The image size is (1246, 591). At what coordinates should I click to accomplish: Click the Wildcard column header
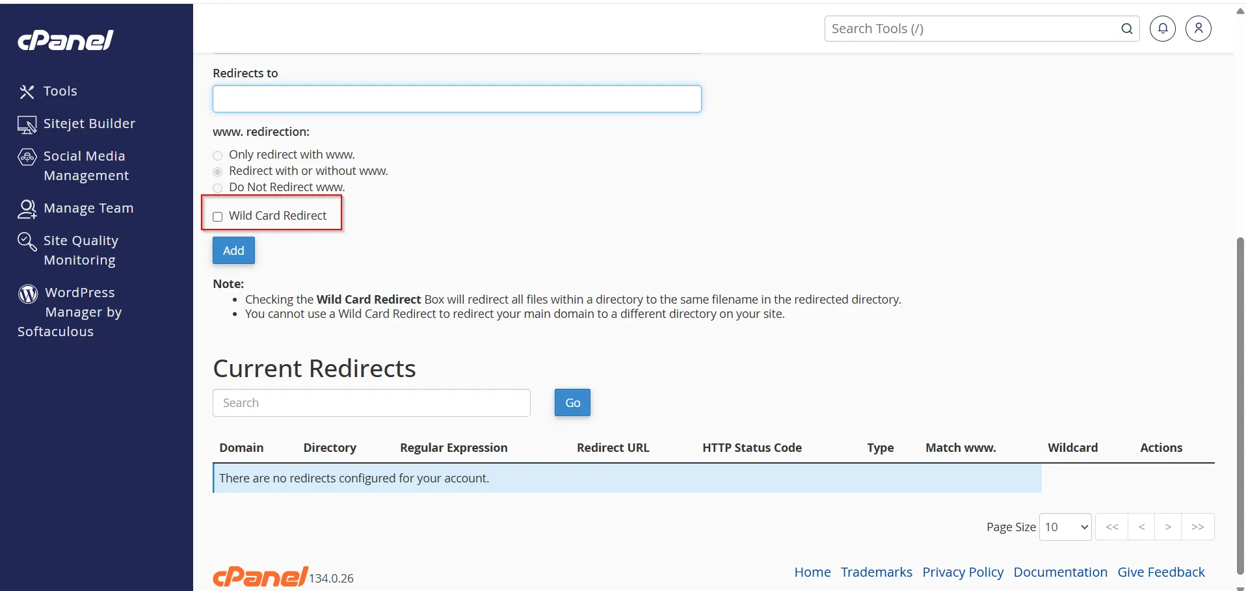[x=1072, y=447]
